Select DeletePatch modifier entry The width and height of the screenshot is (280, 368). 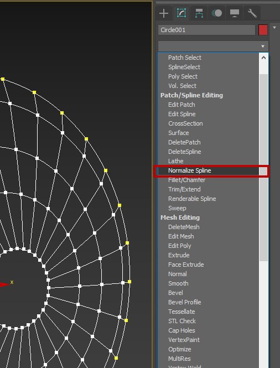pos(184,142)
